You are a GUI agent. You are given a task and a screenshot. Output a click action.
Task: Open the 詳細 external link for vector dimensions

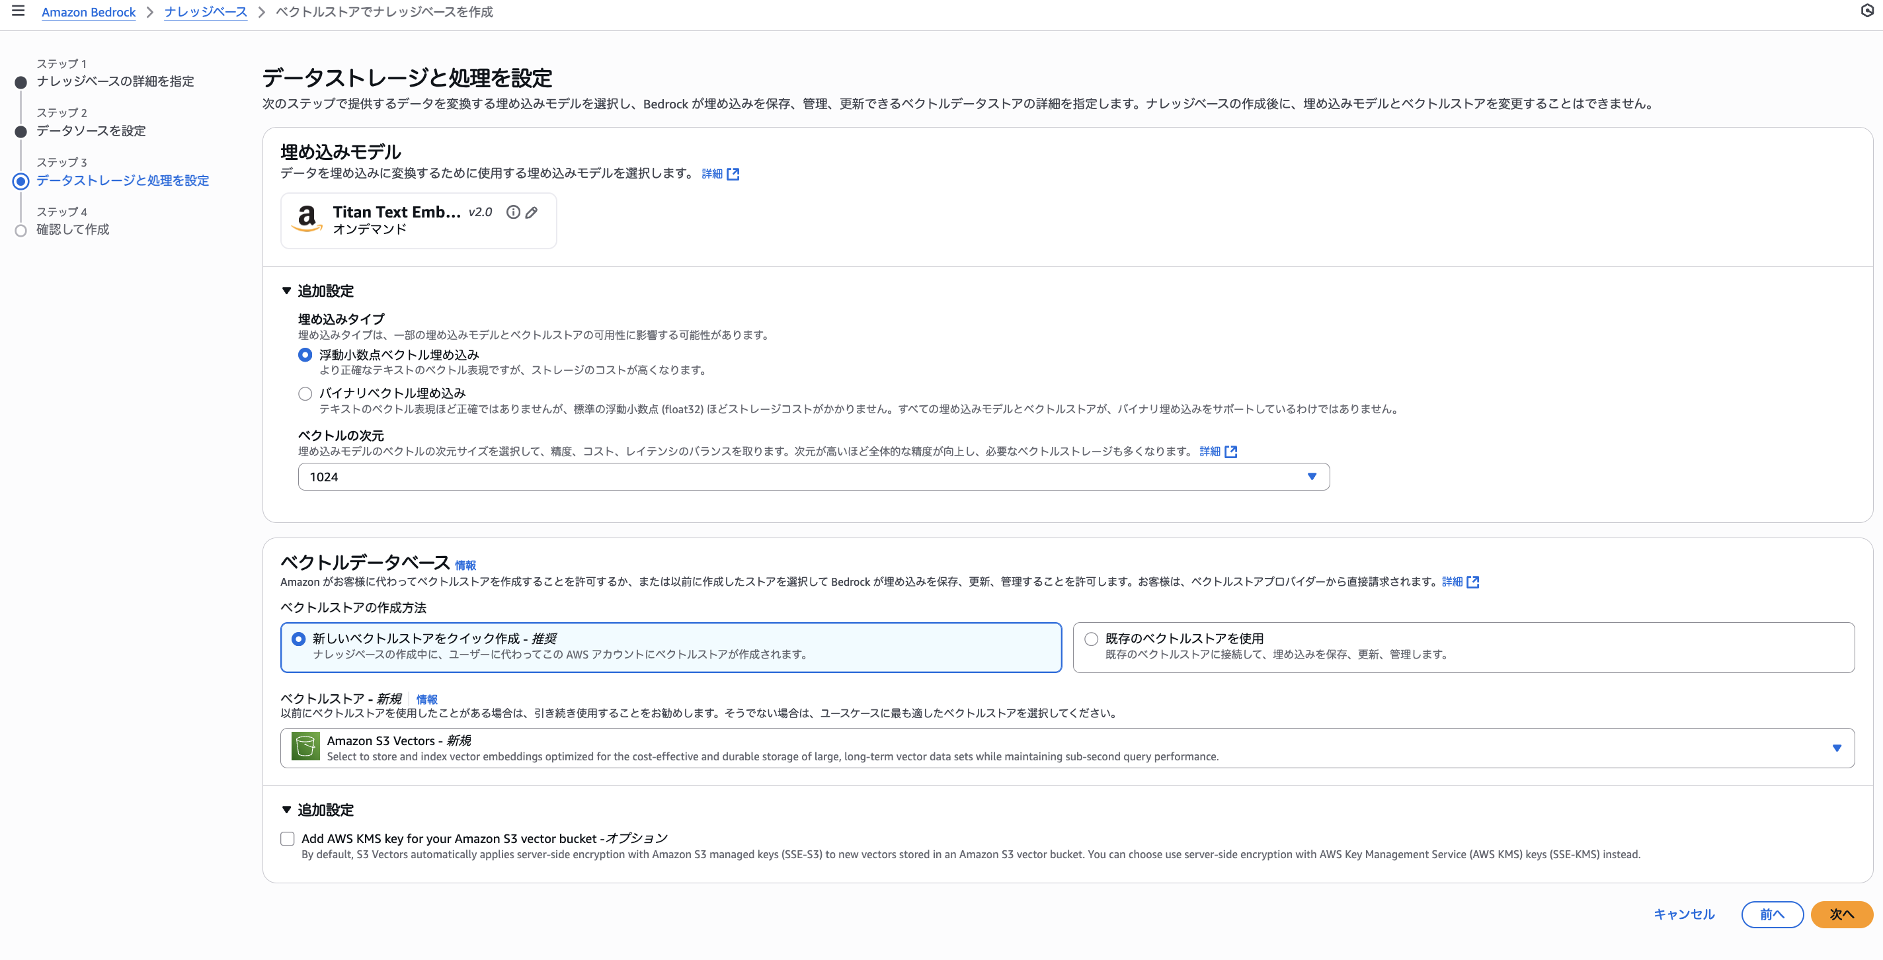click(1211, 451)
